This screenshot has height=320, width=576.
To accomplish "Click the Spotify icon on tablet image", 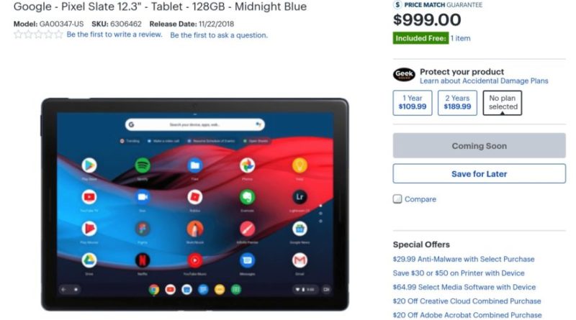I will 142,165.
